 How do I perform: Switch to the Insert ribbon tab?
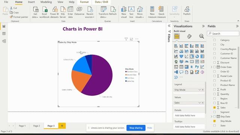[31, 2]
